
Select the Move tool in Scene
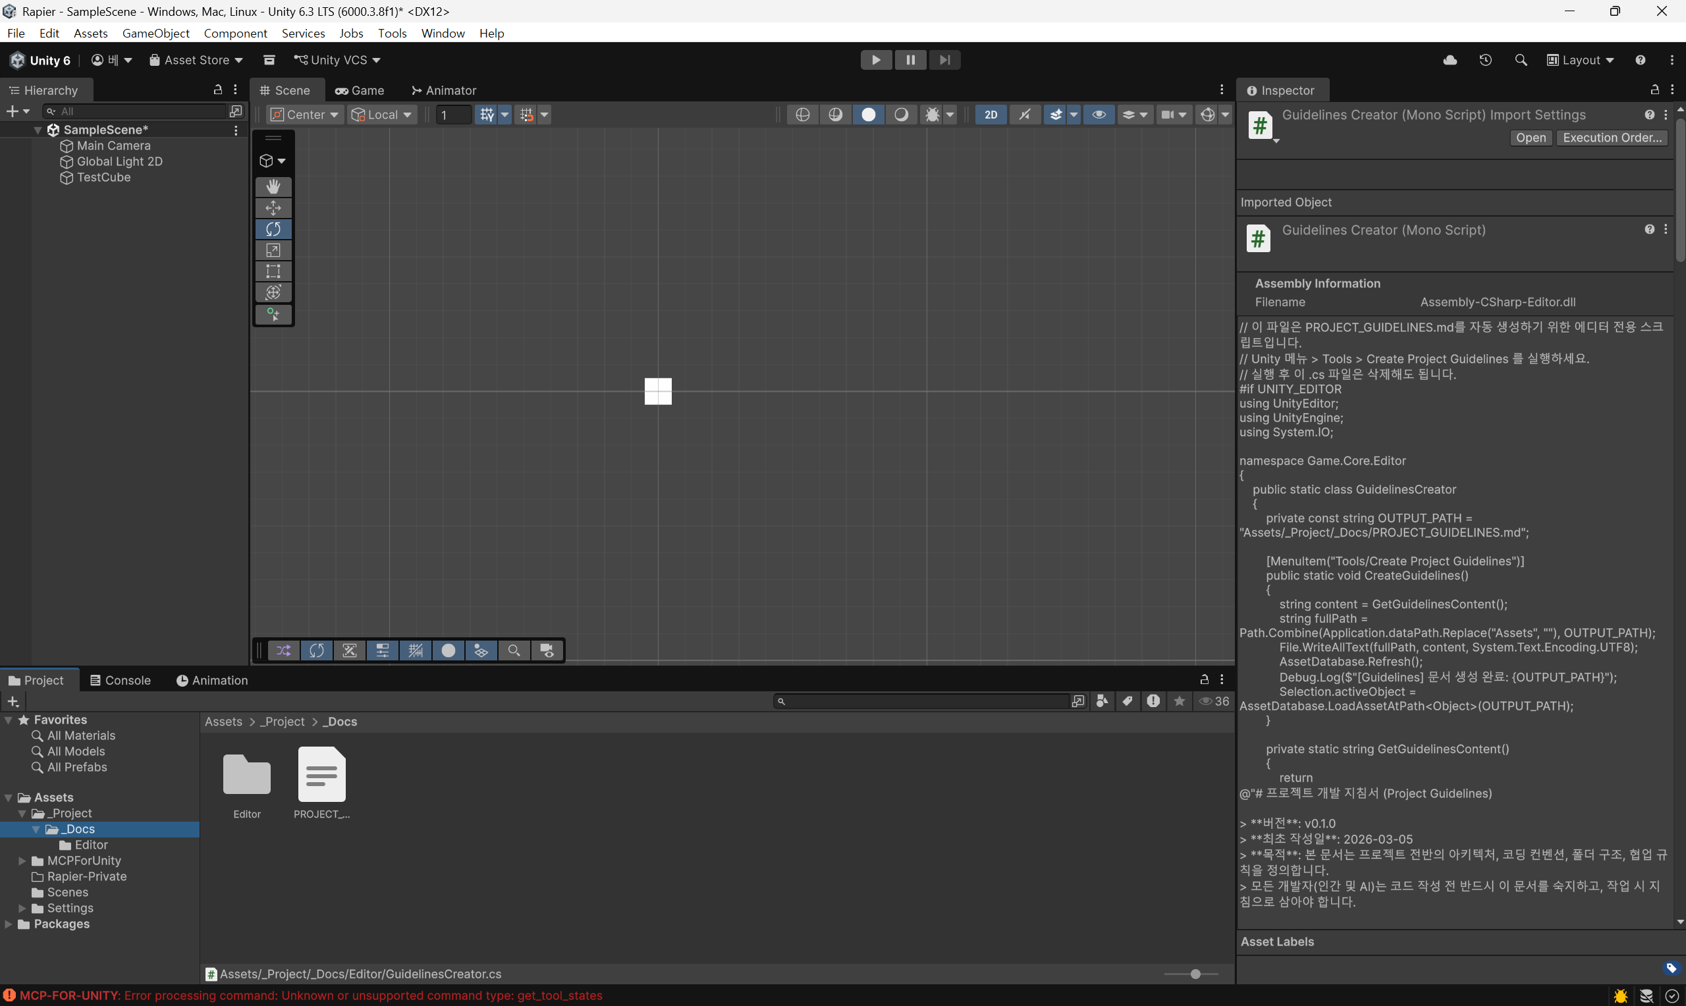273,207
